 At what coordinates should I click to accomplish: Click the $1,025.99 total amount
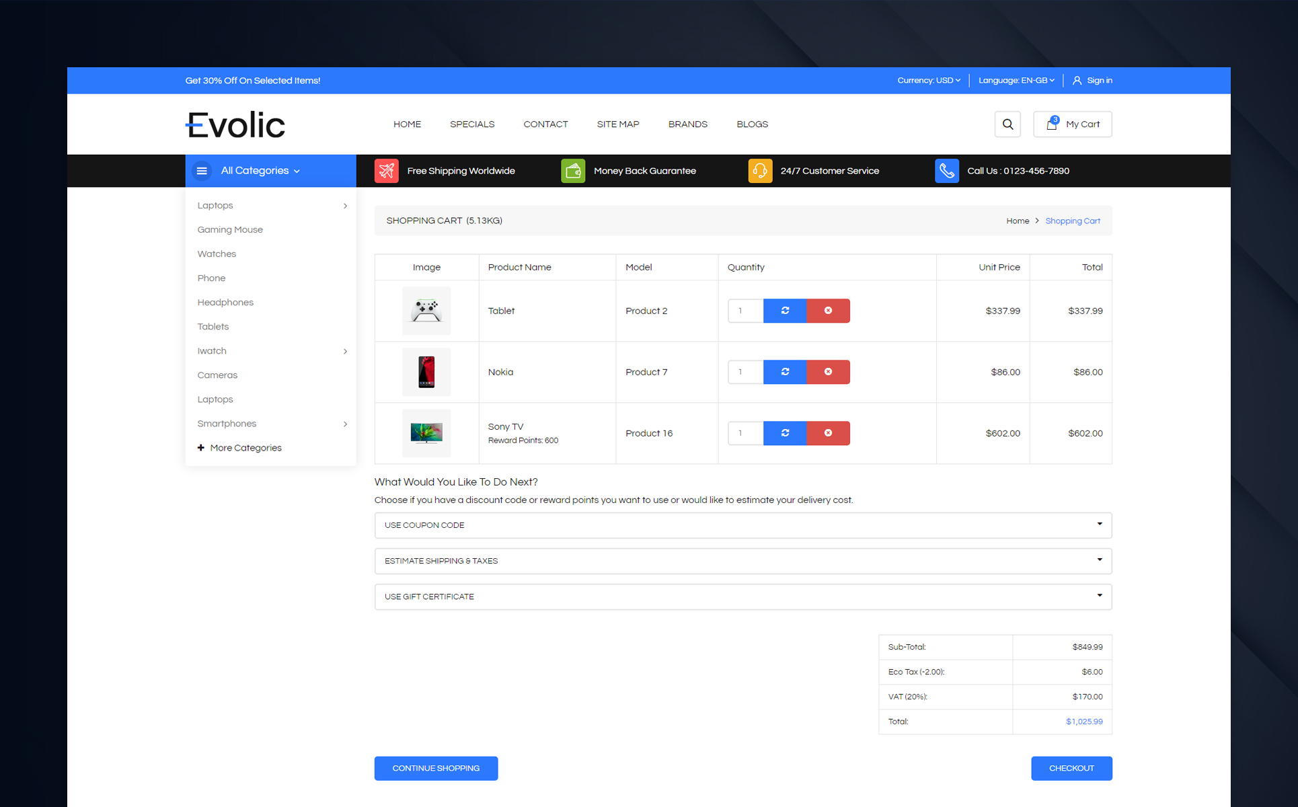coord(1084,722)
